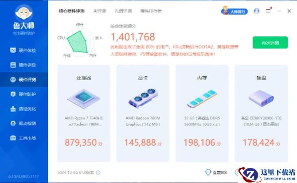Click the version number 6.1023.3850.1117
The height and width of the screenshot is (183, 297).
coord(23,176)
